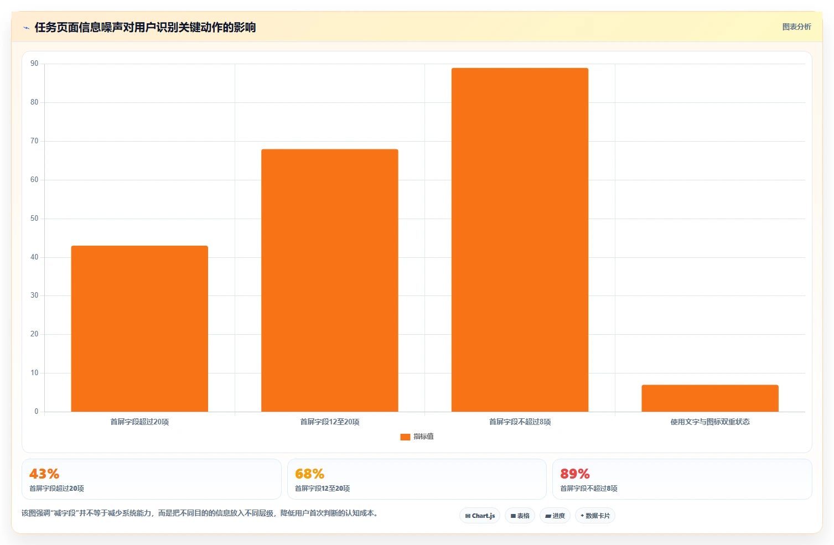
Task: Click the 进度 tag pill
Action: pos(555,516)
